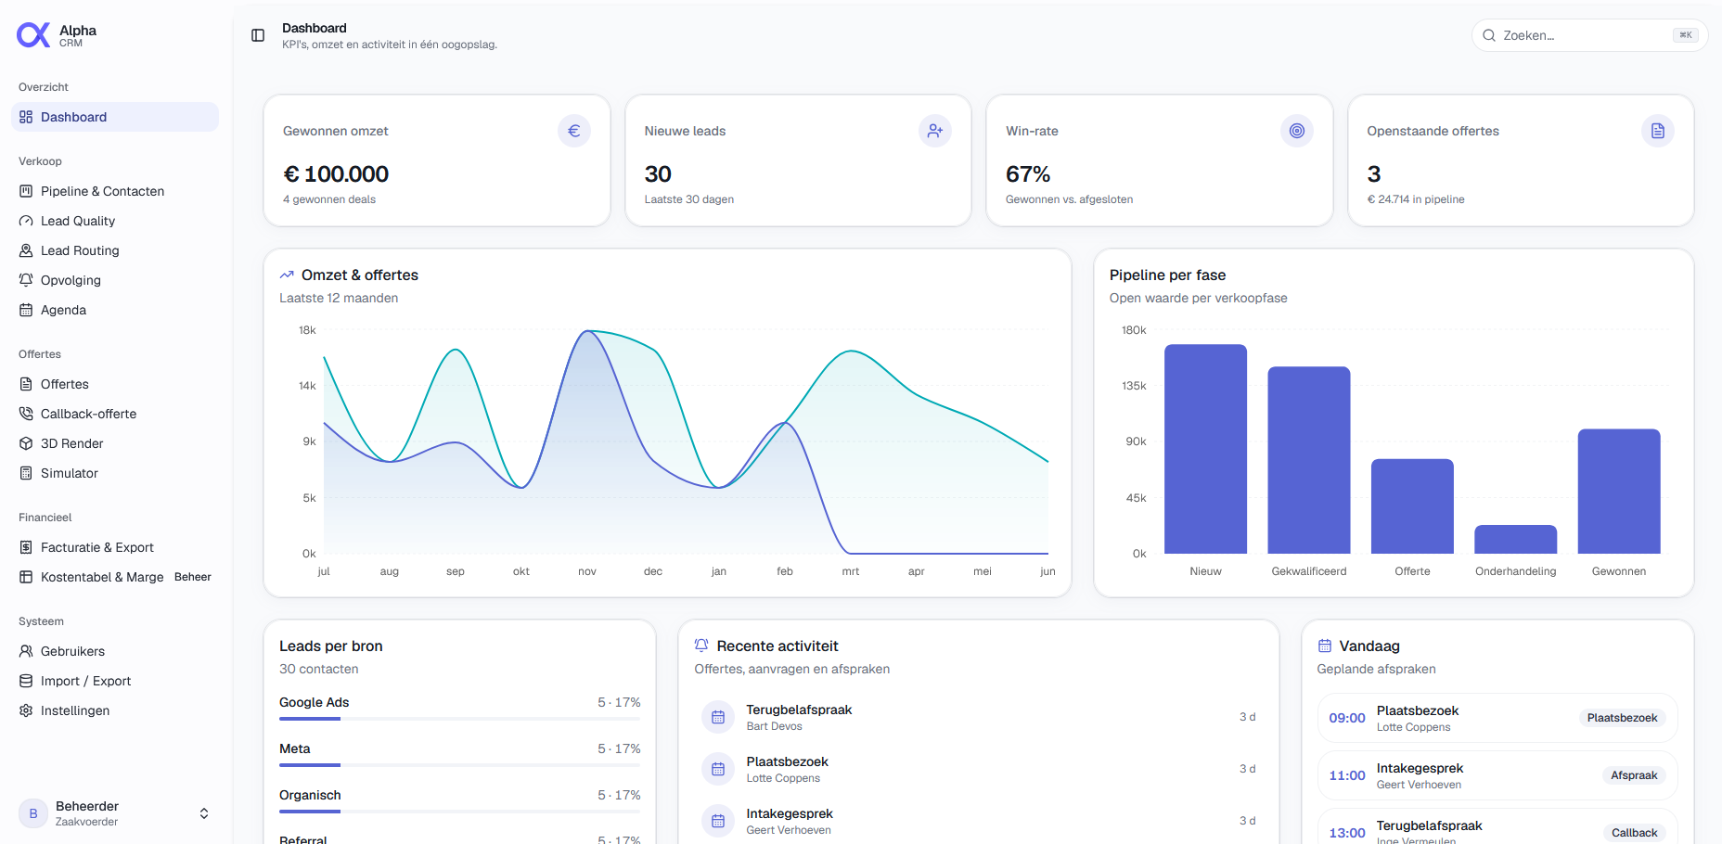Image resolution: width=1722 pixels, height=844 pixels.
Task: Click the Afspraak tag
Action: (1634, 775)
